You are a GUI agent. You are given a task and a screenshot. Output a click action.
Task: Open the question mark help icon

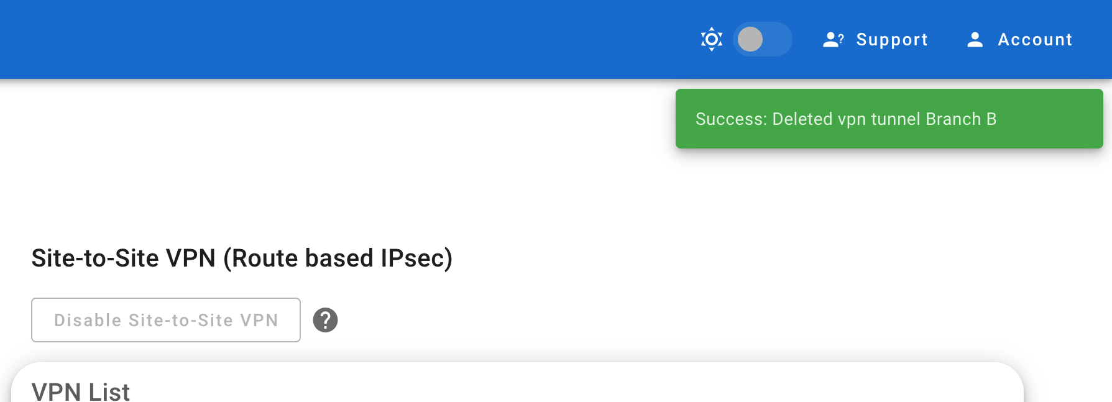pyautogui.click(x=325, y=320)
